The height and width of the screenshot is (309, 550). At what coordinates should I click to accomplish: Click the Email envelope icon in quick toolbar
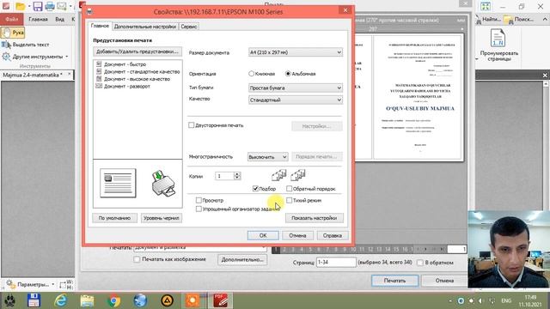(62, 6)
